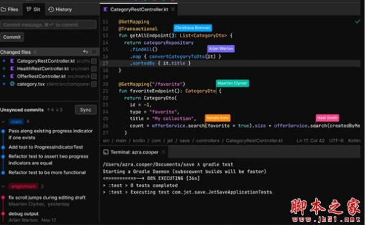
Task: Switch to the Files tab
Action: pyautogui.click(x=10, y=9)
